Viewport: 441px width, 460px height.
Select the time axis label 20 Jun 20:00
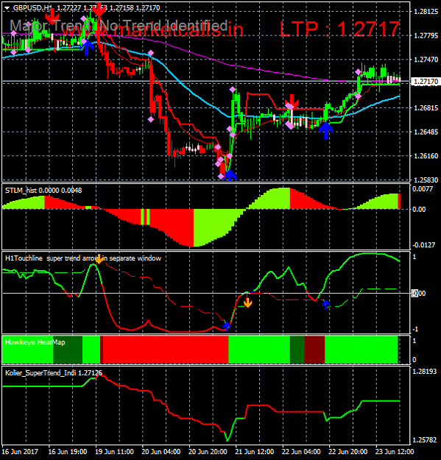[208, 451]
